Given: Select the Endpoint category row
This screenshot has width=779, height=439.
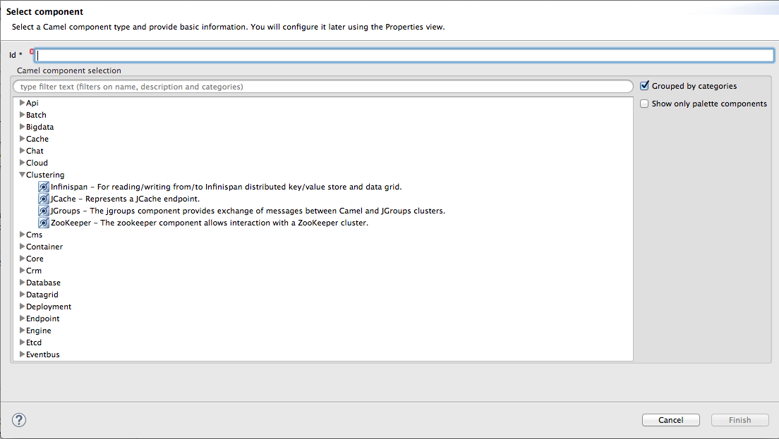Looking at the screenshot, I should 42,319.
